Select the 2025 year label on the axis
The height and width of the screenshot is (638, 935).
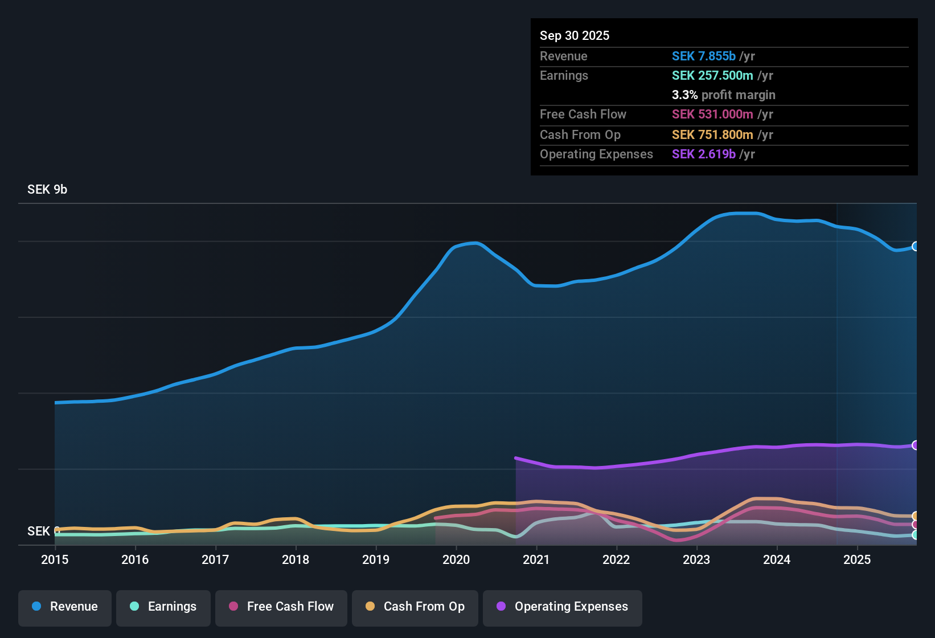[x=858, y=560]
